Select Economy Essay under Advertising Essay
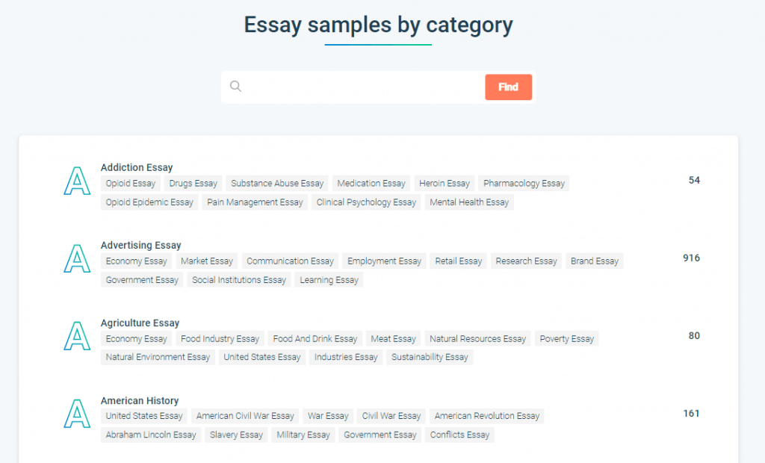The height and width of the screenshot is (463, 765). click(136, 261)
